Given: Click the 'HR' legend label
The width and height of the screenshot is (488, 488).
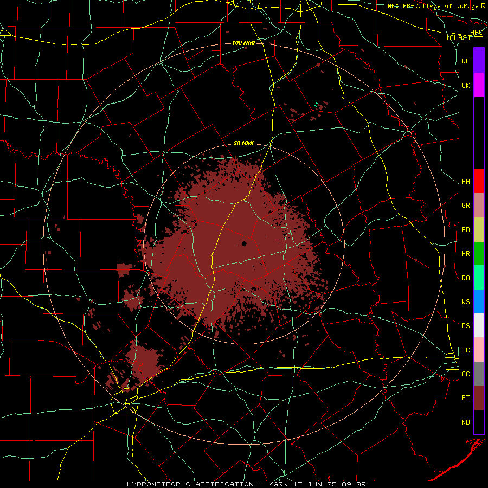Looking at the screenshot, I should point(466,254).
